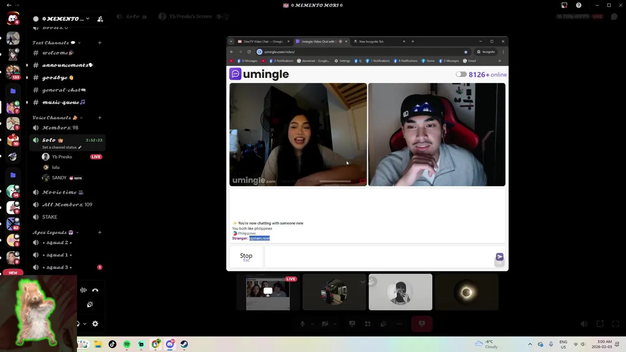
Task: Invite people icon next to server name
Action: (100, 19)
